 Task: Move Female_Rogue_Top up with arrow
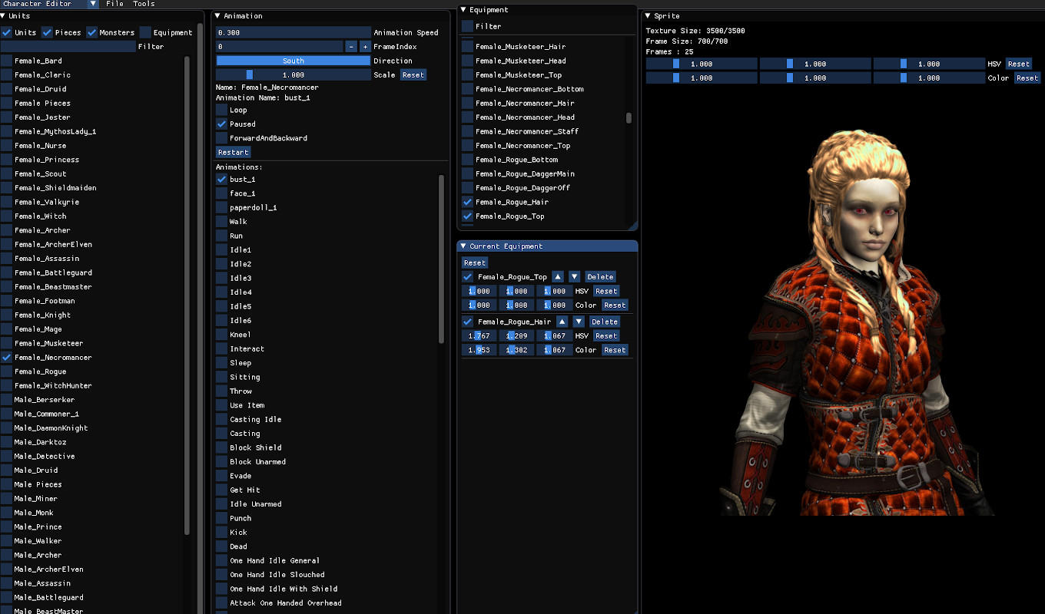pyautogui.click(x=558, y=277)
